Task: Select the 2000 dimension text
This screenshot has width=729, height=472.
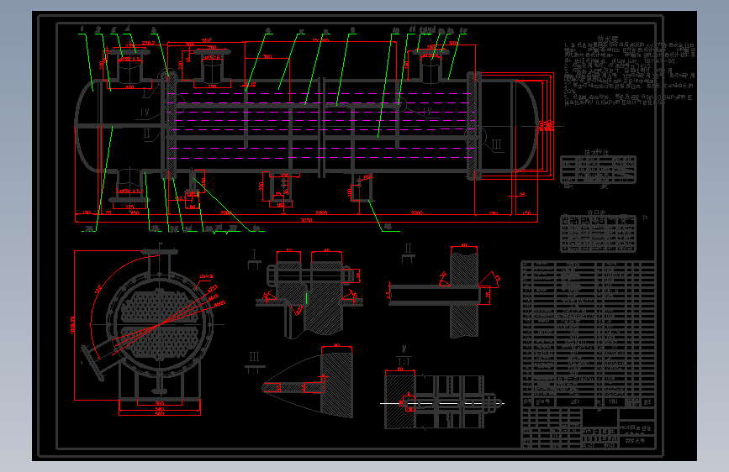Action: 416,212
